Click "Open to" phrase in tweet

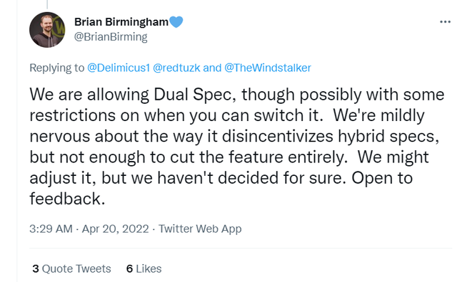tap(382, 178)
